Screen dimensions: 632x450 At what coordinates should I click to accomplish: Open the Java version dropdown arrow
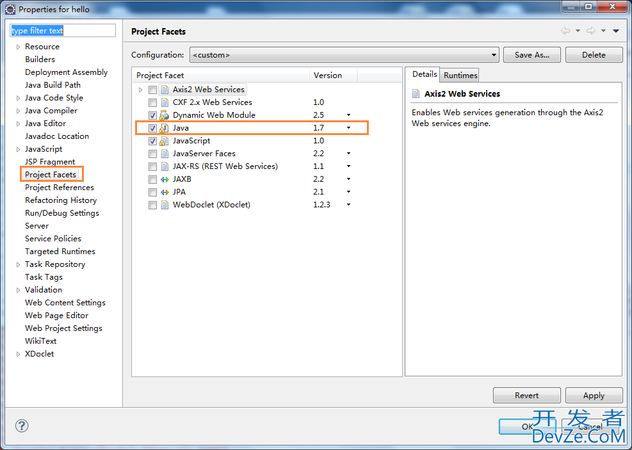348,128
